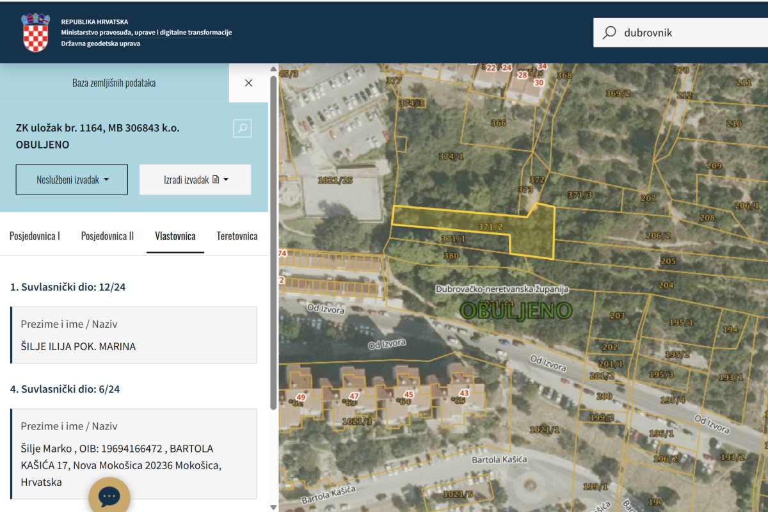Viewport: 768px width, 512px height.
Task: Switch to the Teretovnica tab
Action: point(237,236)
